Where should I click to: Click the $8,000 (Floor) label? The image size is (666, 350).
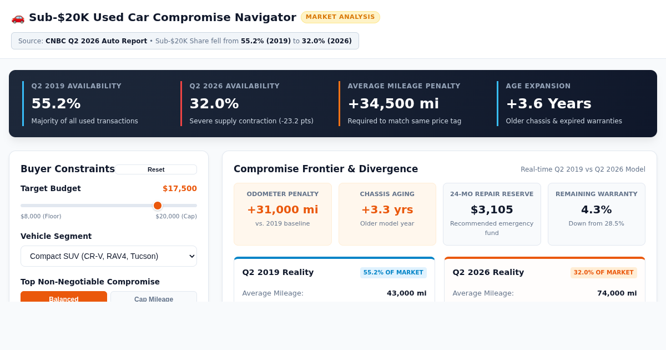[41, 216]
